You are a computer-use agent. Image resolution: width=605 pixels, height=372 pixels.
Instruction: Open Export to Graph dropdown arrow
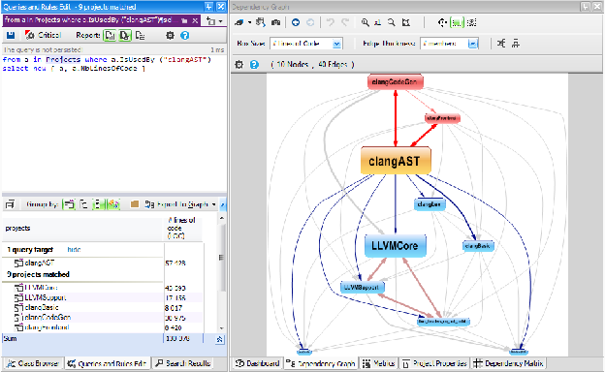(x=214, y=204)
